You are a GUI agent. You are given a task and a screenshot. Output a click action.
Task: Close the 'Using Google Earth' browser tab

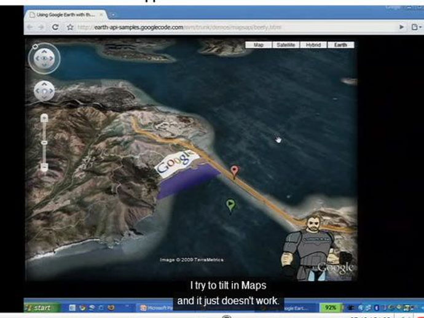pos(101,15)
